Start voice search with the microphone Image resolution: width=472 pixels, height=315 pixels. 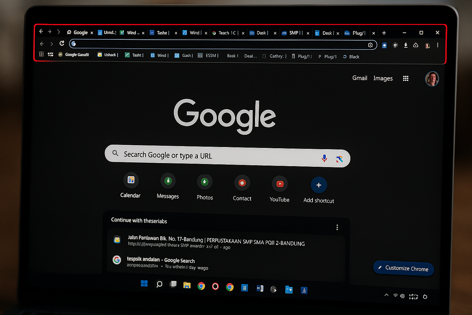coord(324,158)
